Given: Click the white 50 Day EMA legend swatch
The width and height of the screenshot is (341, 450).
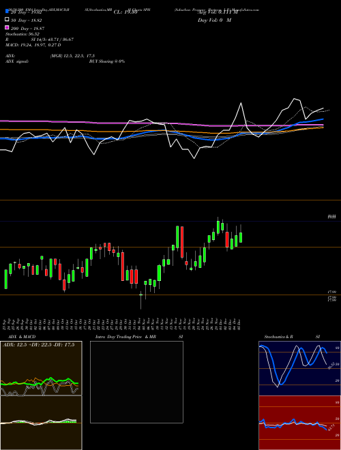Looking at the screenshot, I should coord(8,19).
